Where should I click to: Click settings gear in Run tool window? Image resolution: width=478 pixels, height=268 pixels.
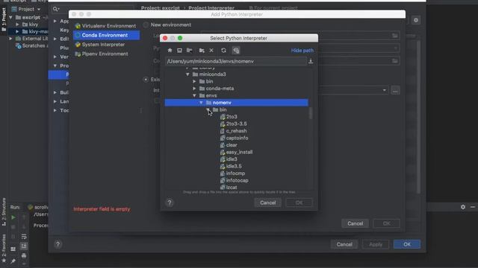[463, 207]
